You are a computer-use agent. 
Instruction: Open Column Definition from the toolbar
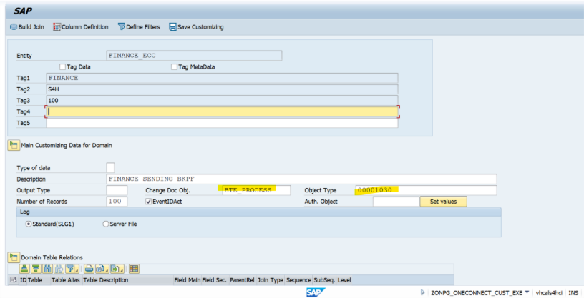(58, 27)
